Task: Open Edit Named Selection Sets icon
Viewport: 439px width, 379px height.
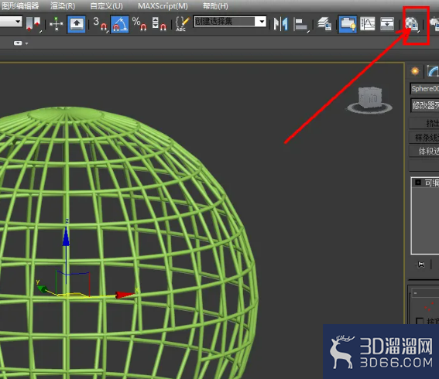Action: pyautogui.click(x=182, y=24)
